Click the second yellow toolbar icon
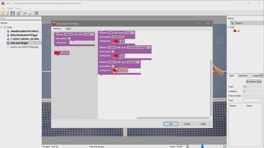 8,13
